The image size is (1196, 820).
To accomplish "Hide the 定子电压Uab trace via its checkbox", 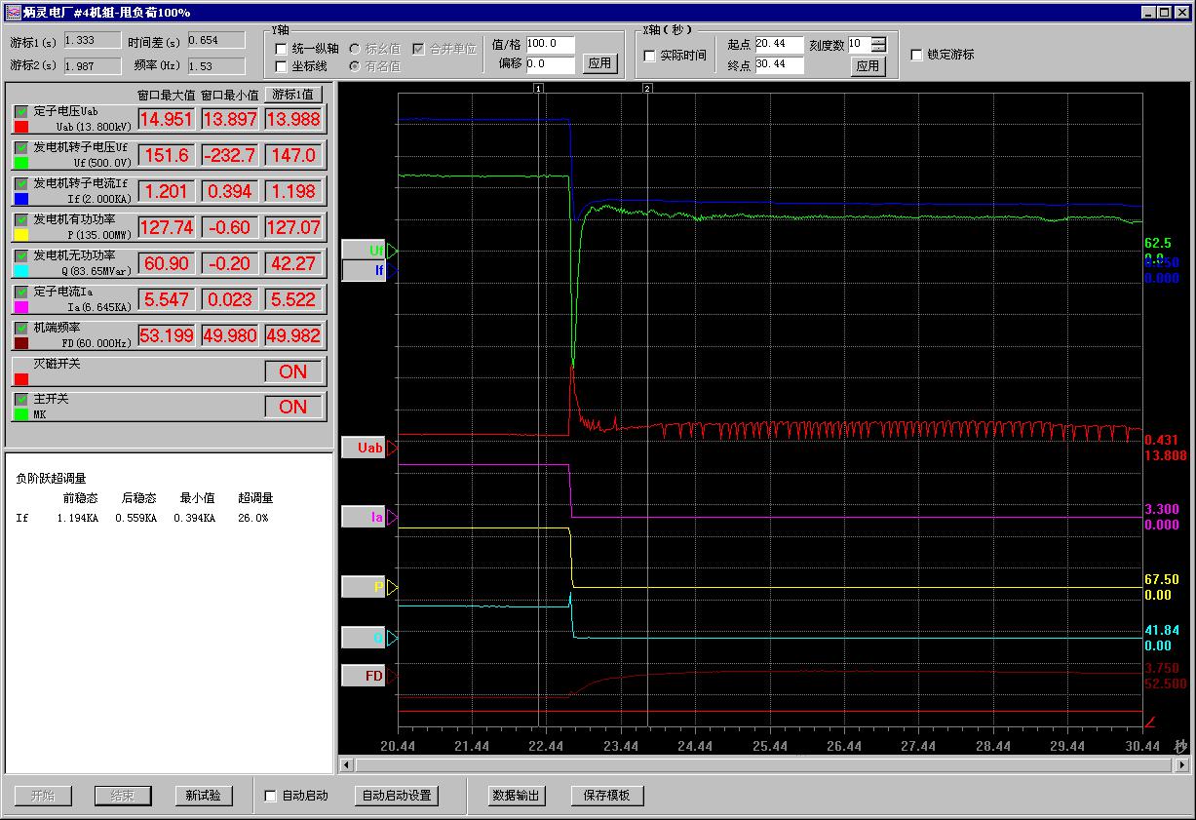I will click(x=21, y=112).
